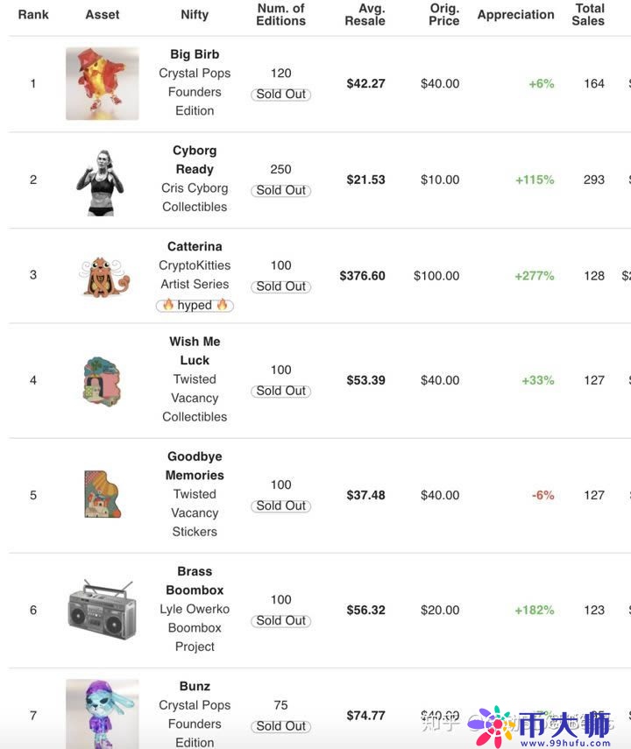Sort table by Rank column header
The image size is (631, 749).
pos(33,15)
